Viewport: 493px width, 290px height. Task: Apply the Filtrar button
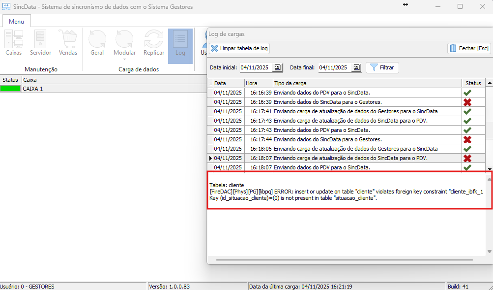(x=382, y=67)
